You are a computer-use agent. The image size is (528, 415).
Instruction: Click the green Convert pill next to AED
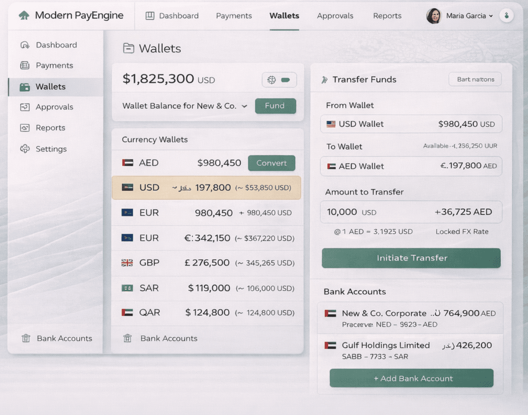tap(271, 163)
